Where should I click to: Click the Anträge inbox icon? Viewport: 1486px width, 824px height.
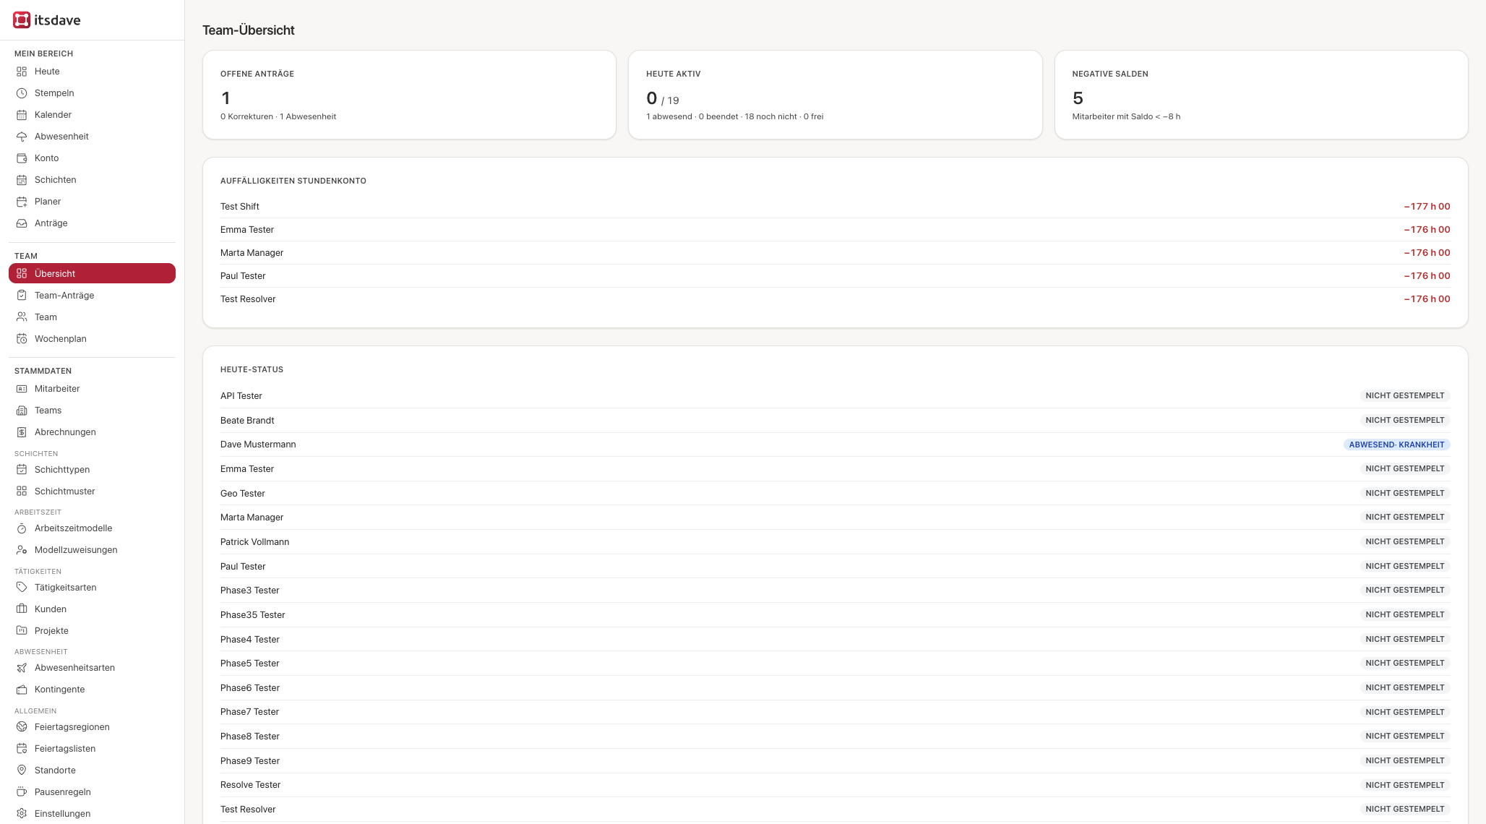[22, 223]
